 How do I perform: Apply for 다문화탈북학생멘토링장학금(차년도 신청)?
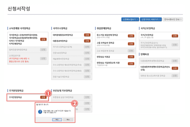click(x=175, y=68)
